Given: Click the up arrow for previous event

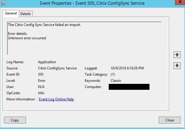Looking at the screenshot, I should point(177,55).
